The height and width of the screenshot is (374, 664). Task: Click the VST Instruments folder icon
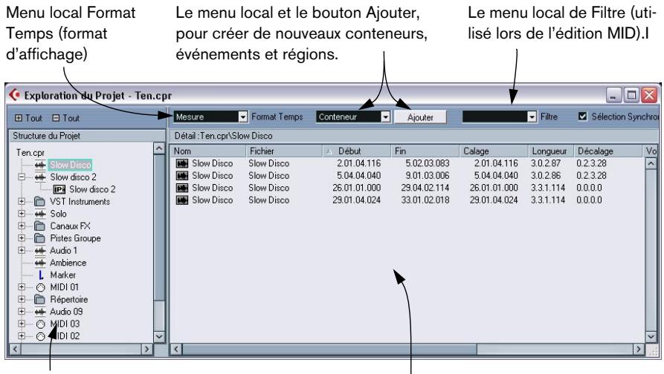40,202
